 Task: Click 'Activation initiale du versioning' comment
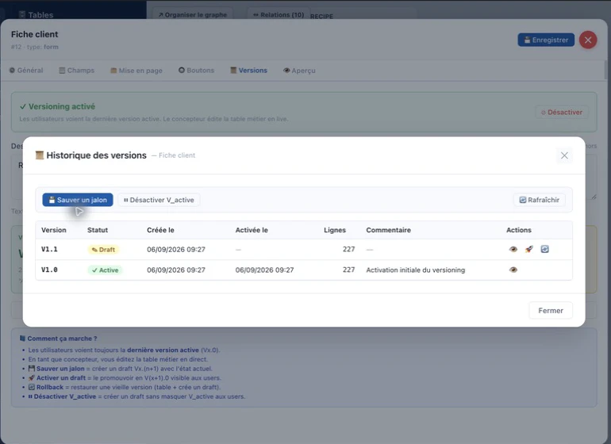415,270
